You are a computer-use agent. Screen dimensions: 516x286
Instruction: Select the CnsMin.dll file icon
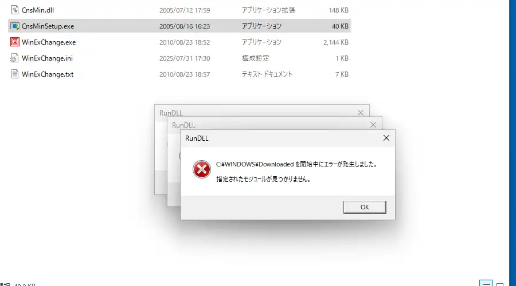15,10
